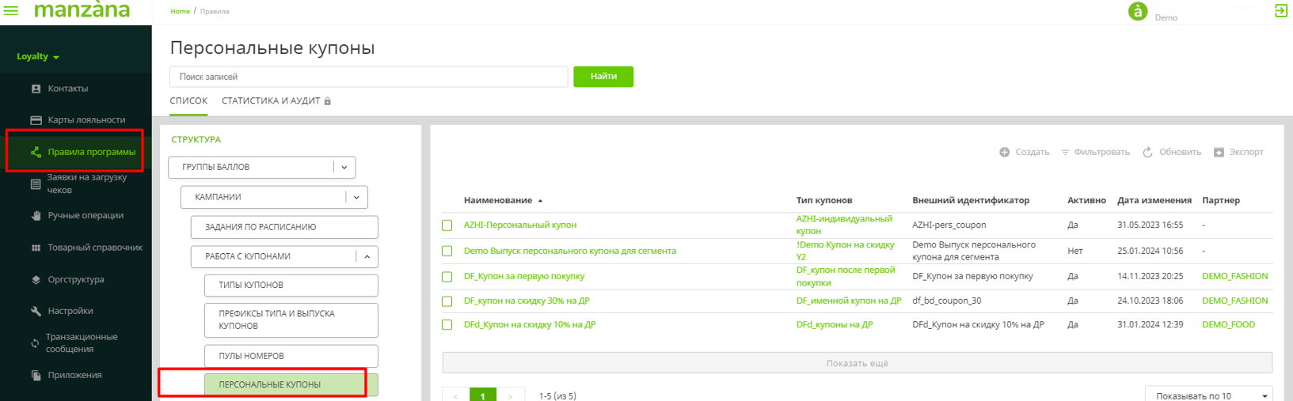This screenshot has height=401, width=1293.
Task: Tick the DFd_Купон на скидку 10% checkbox
Action: (447, 325)
